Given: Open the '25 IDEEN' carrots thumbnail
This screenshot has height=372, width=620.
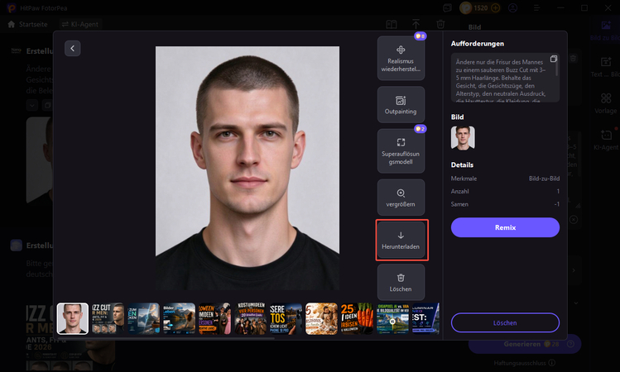Looking at the screenshot, I should click(x=357, y=318).
